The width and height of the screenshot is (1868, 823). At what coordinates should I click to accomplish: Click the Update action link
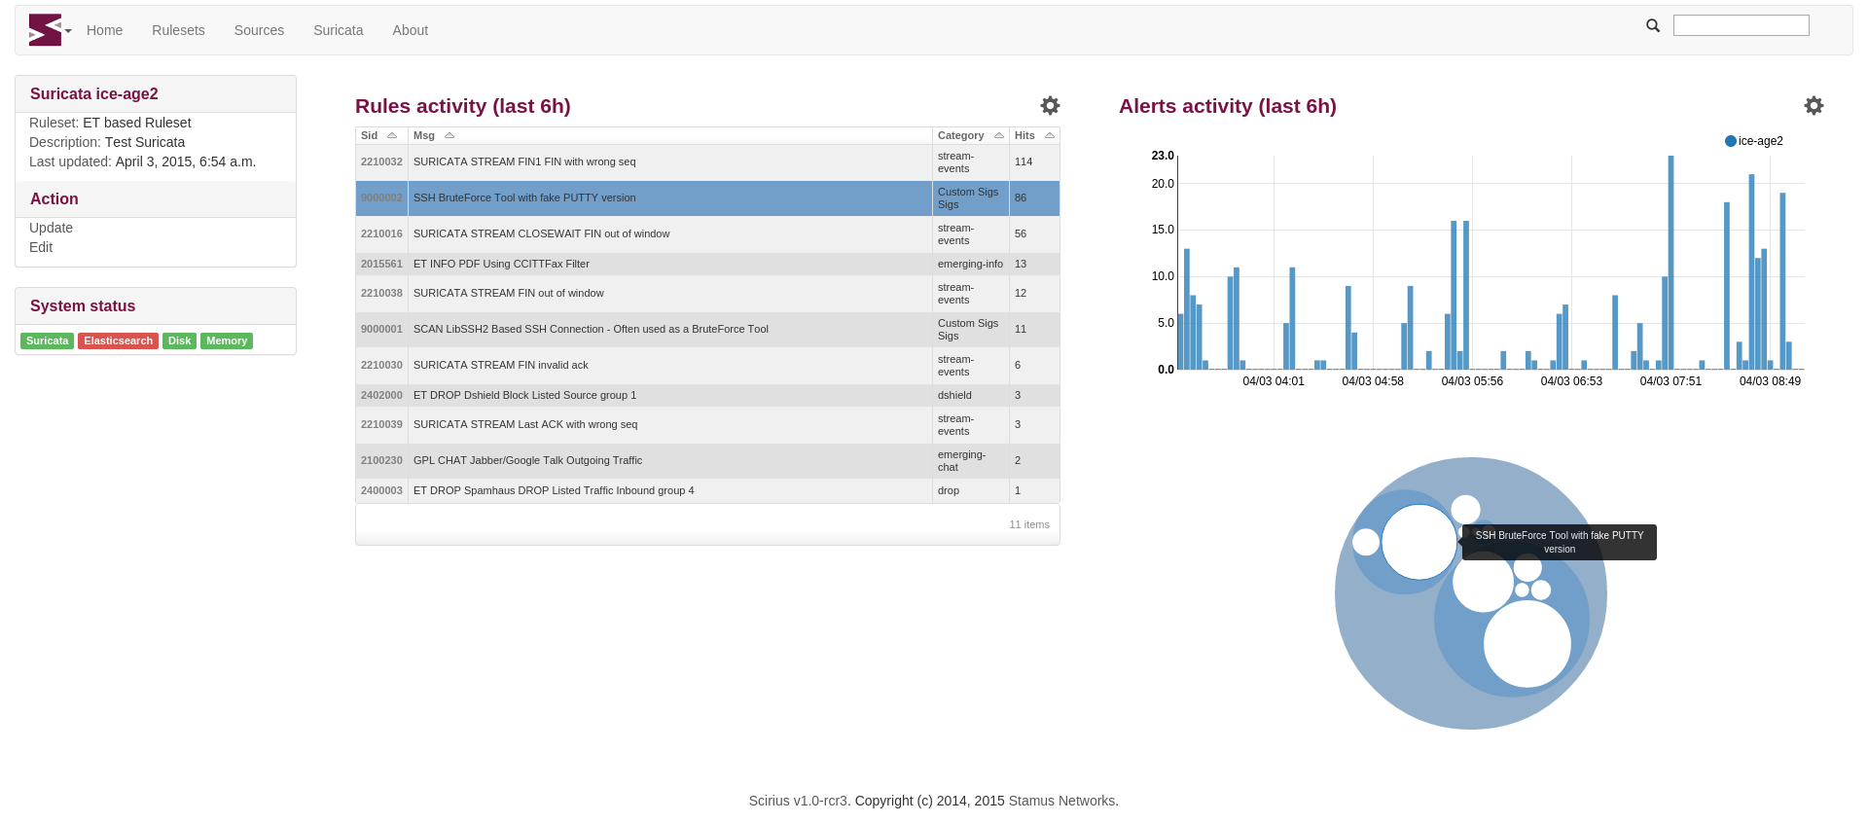51,228
